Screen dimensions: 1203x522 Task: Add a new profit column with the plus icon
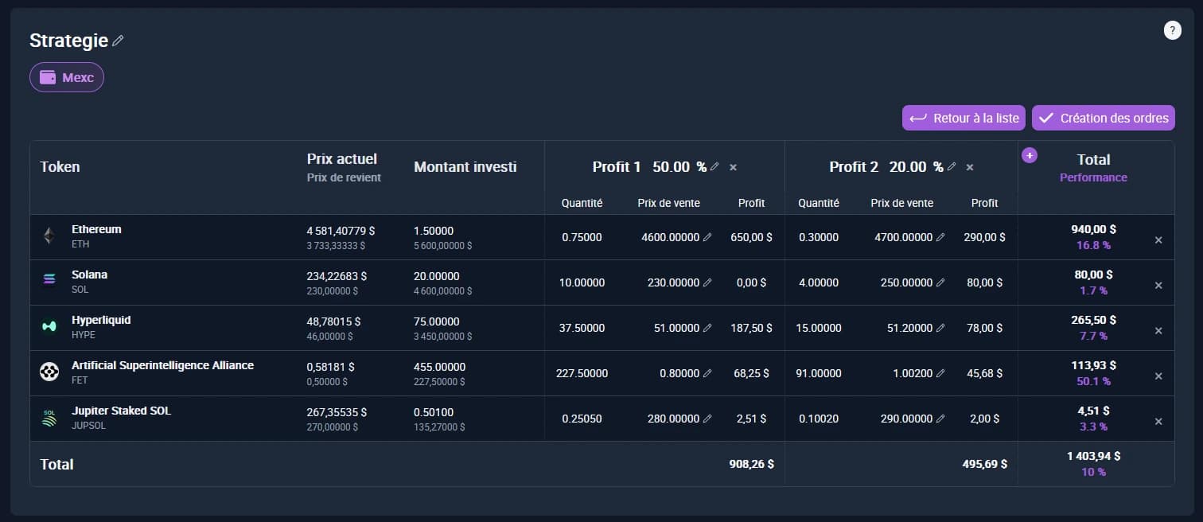click(1030, 155)
